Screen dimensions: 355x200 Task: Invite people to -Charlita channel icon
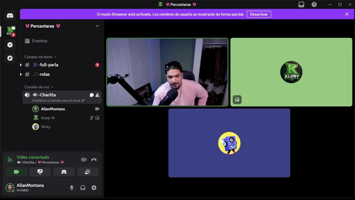pyautogui.click(x=97, y=95)
